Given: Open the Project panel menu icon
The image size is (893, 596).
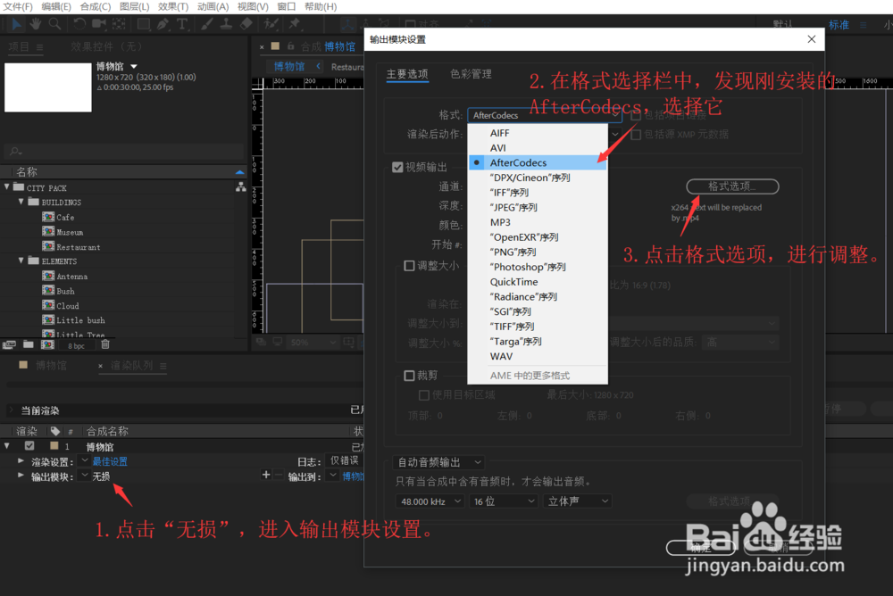Looking at the screenshot, I should (x=39, y=47).
